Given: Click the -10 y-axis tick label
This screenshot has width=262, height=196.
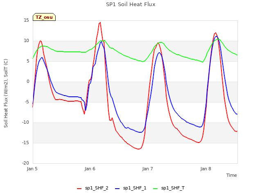Looking at the screenshot, I should pyautogui.click(x=25, y=122).
